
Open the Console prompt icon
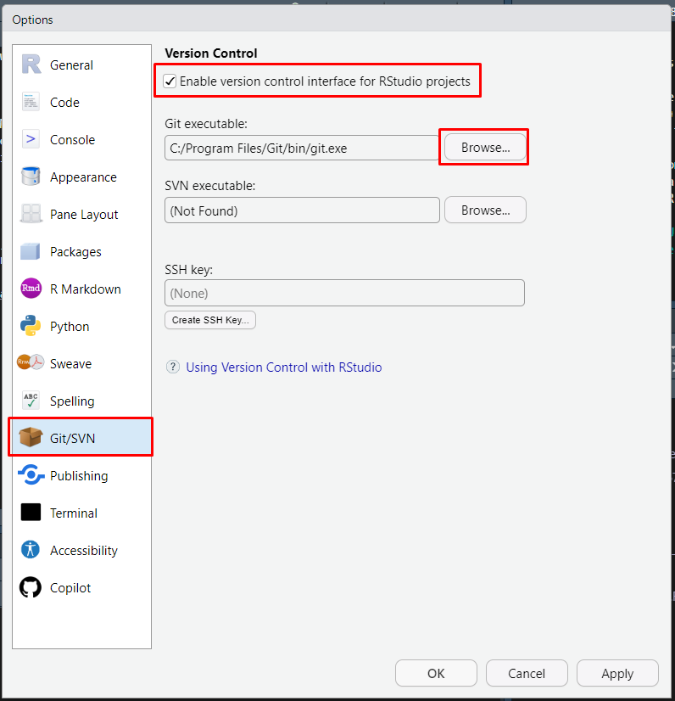coord(31,140)
